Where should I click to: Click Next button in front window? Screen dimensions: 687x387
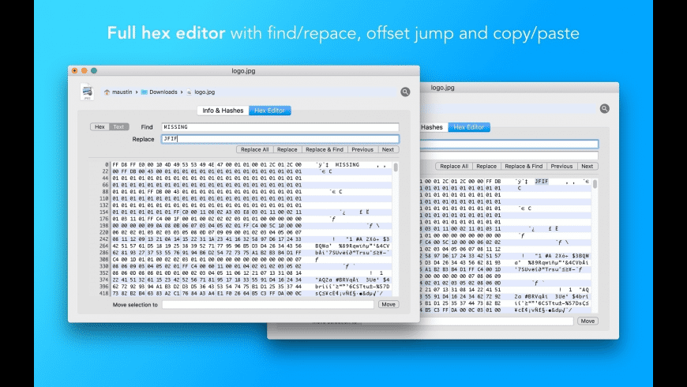(388, 149)
